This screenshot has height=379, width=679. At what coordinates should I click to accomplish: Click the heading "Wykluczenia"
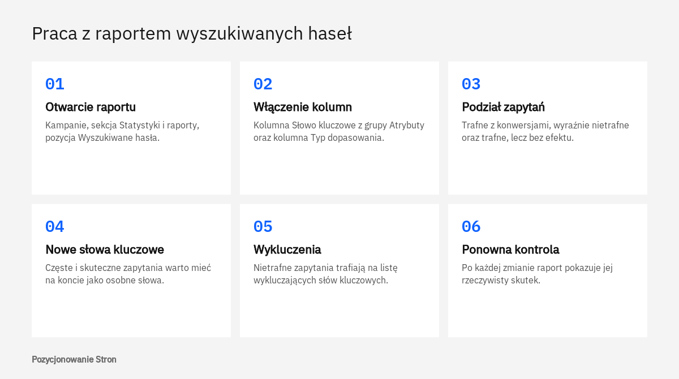pyautogui.click(x=287, y=249)
